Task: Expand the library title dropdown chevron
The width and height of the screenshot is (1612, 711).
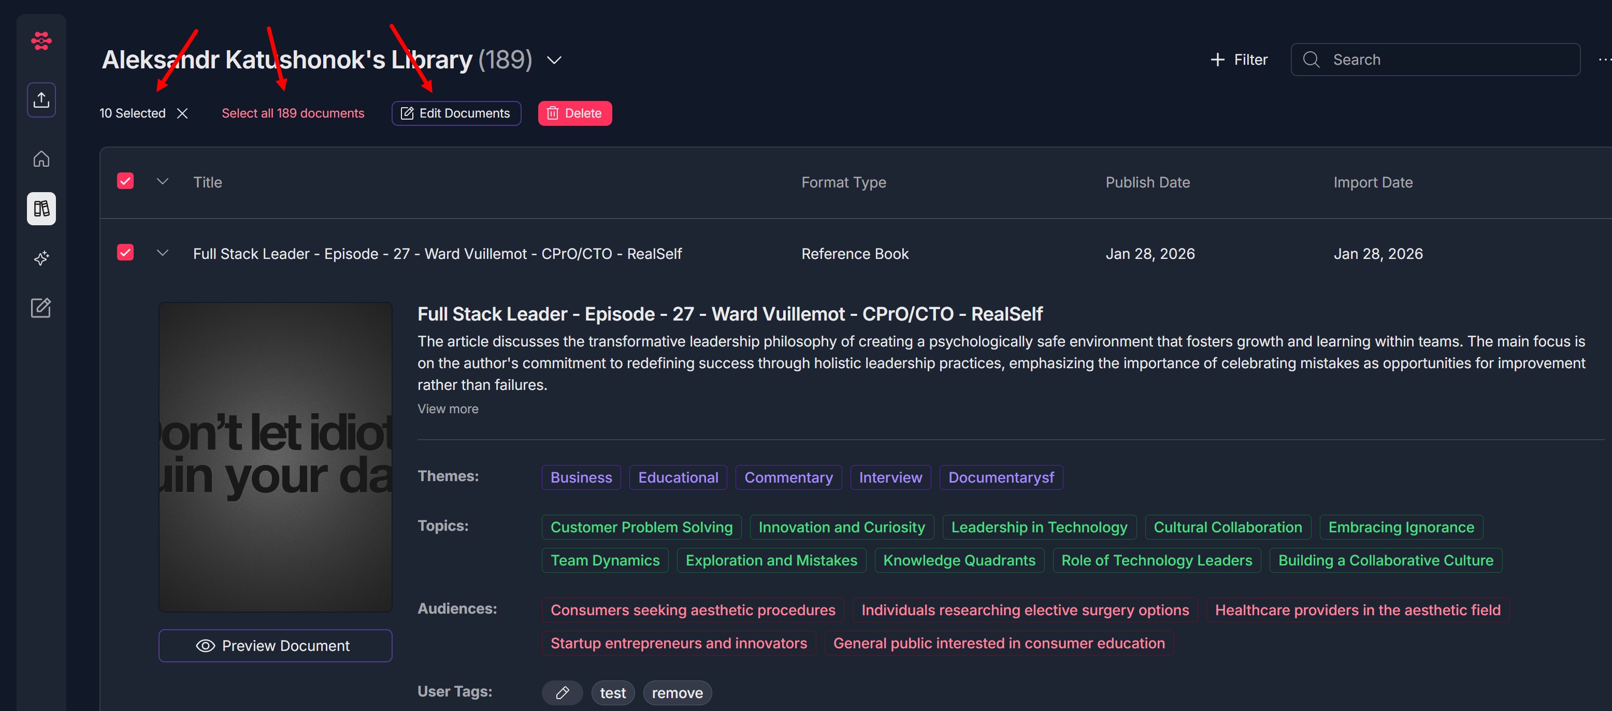Action: (x=554, y=60)
